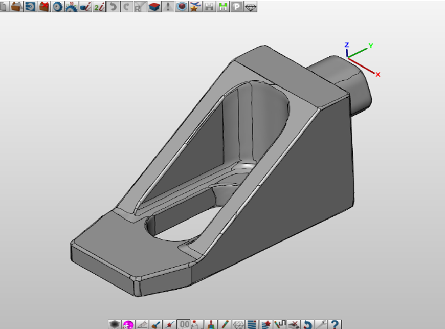445x329 pixels.
Task: Click the wrench settings icon in bottom toolbar
Action: pos(321,324)
